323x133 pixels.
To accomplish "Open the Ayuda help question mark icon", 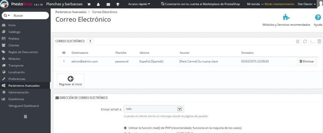I will [318, 18].
